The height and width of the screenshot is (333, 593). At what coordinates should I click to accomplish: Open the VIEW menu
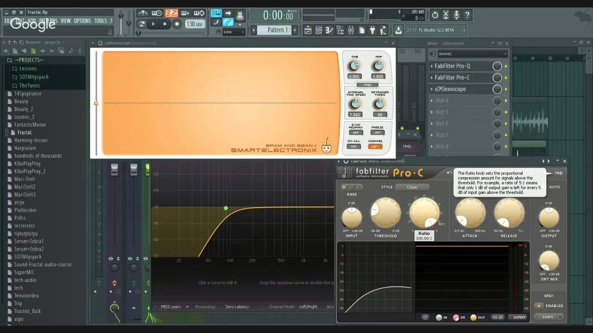click(x=66, y=21)
